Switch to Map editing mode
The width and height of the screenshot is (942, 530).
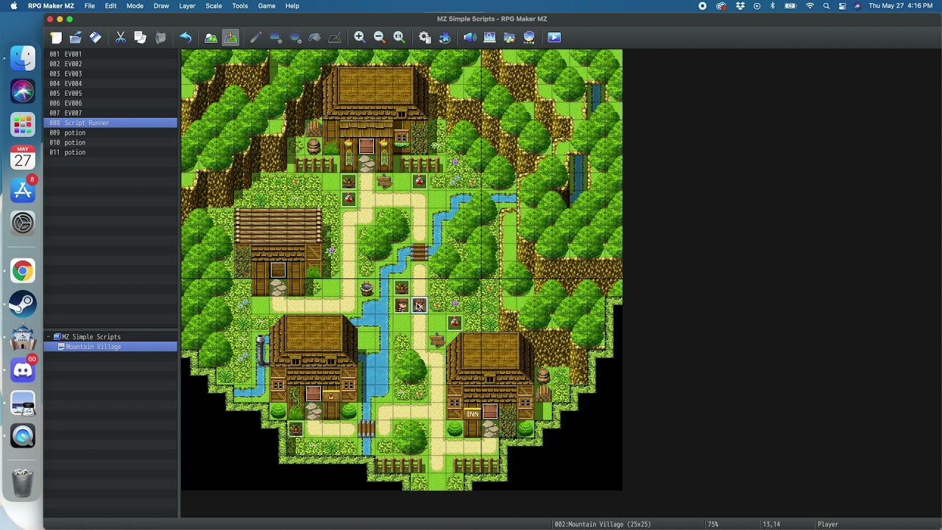coord(210,38)
